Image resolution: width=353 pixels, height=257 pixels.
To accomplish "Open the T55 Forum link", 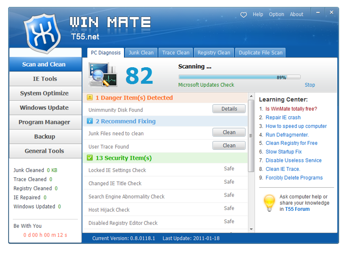I will [x=297, y=209].
